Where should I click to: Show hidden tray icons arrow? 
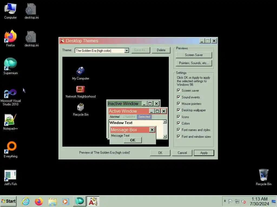coord(225,201)
